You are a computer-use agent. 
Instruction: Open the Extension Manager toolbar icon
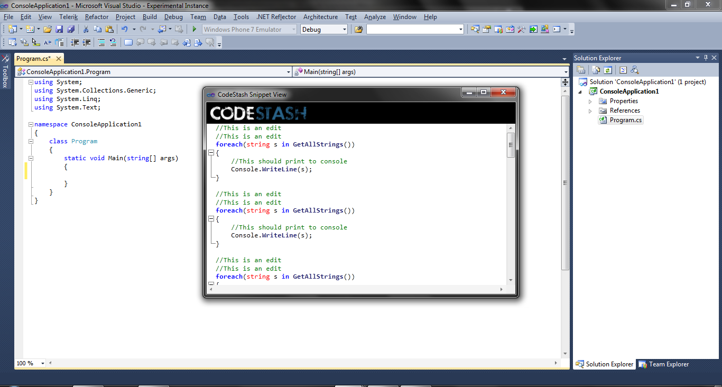coord(545,30)
